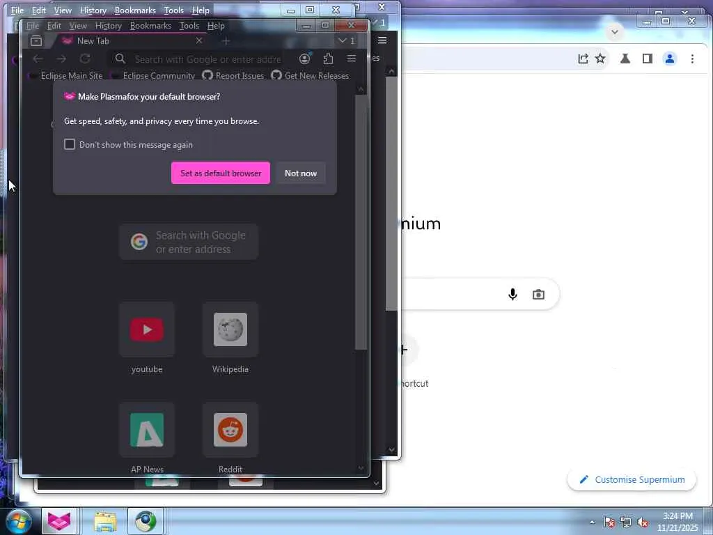Toggle Supermium side panel icon
The height and width of the screenshot is (535, 713).
coord(648,59)
